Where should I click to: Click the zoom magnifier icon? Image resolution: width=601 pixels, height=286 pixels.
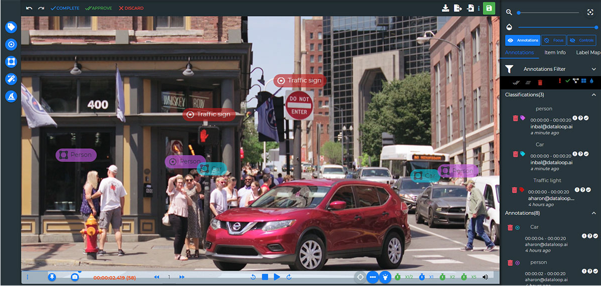tap(509, 12)
